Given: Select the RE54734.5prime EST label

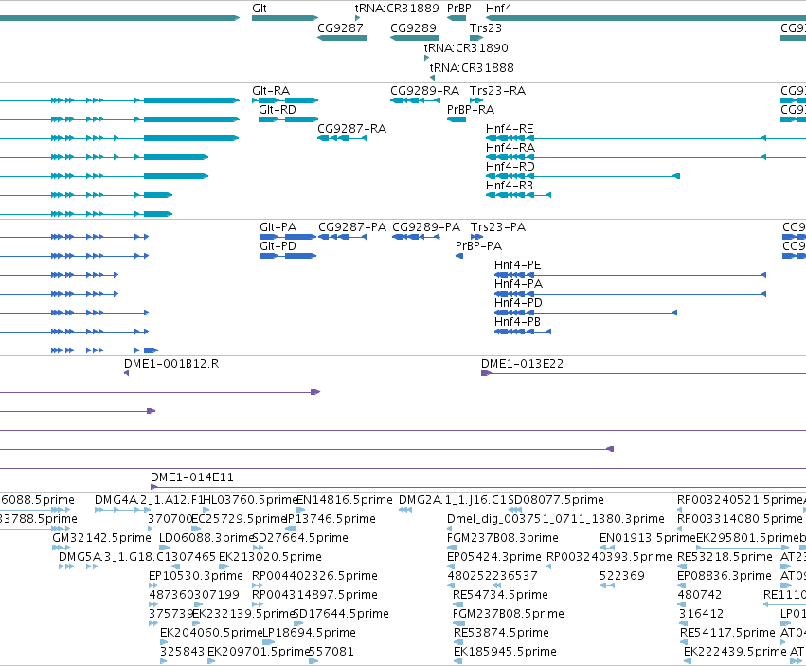Looking at the screenshot, I should pos(500,595).
